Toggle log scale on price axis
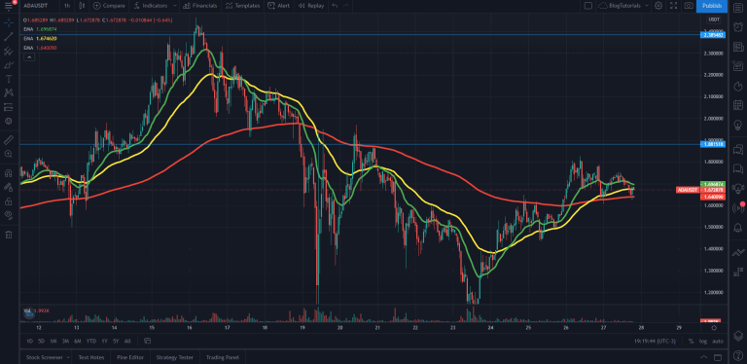The image size is (747, 364). point(703,342)
